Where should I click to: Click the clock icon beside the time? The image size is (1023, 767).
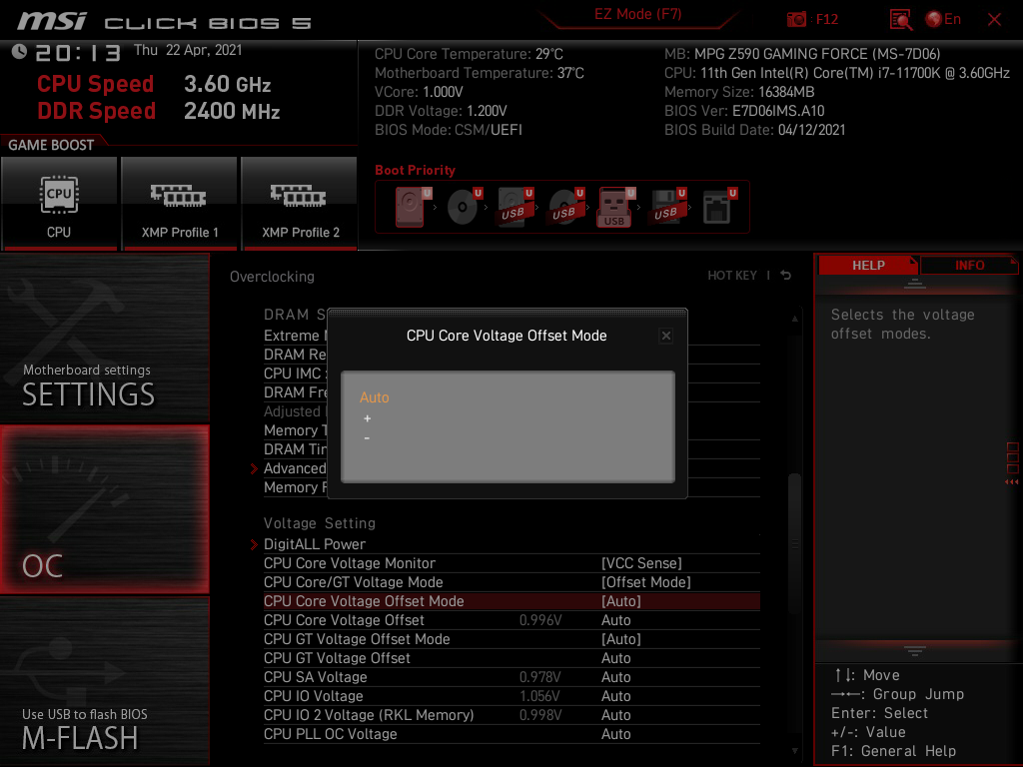coord(19,51)
